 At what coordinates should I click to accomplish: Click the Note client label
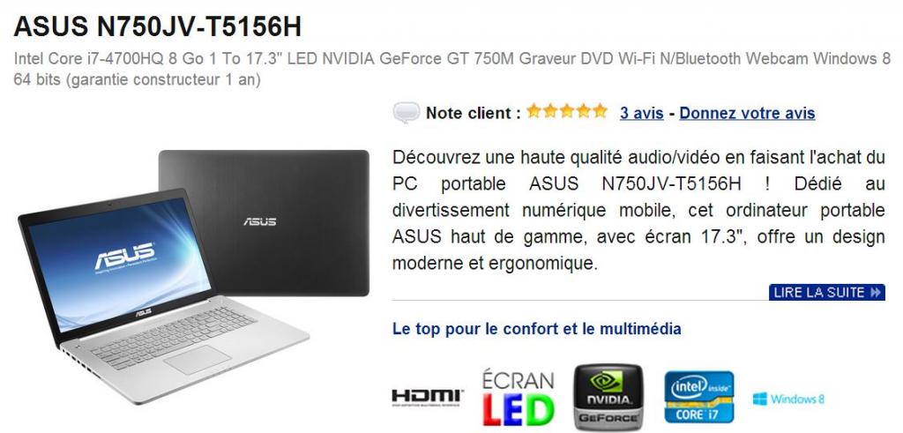tap(474, 113)
